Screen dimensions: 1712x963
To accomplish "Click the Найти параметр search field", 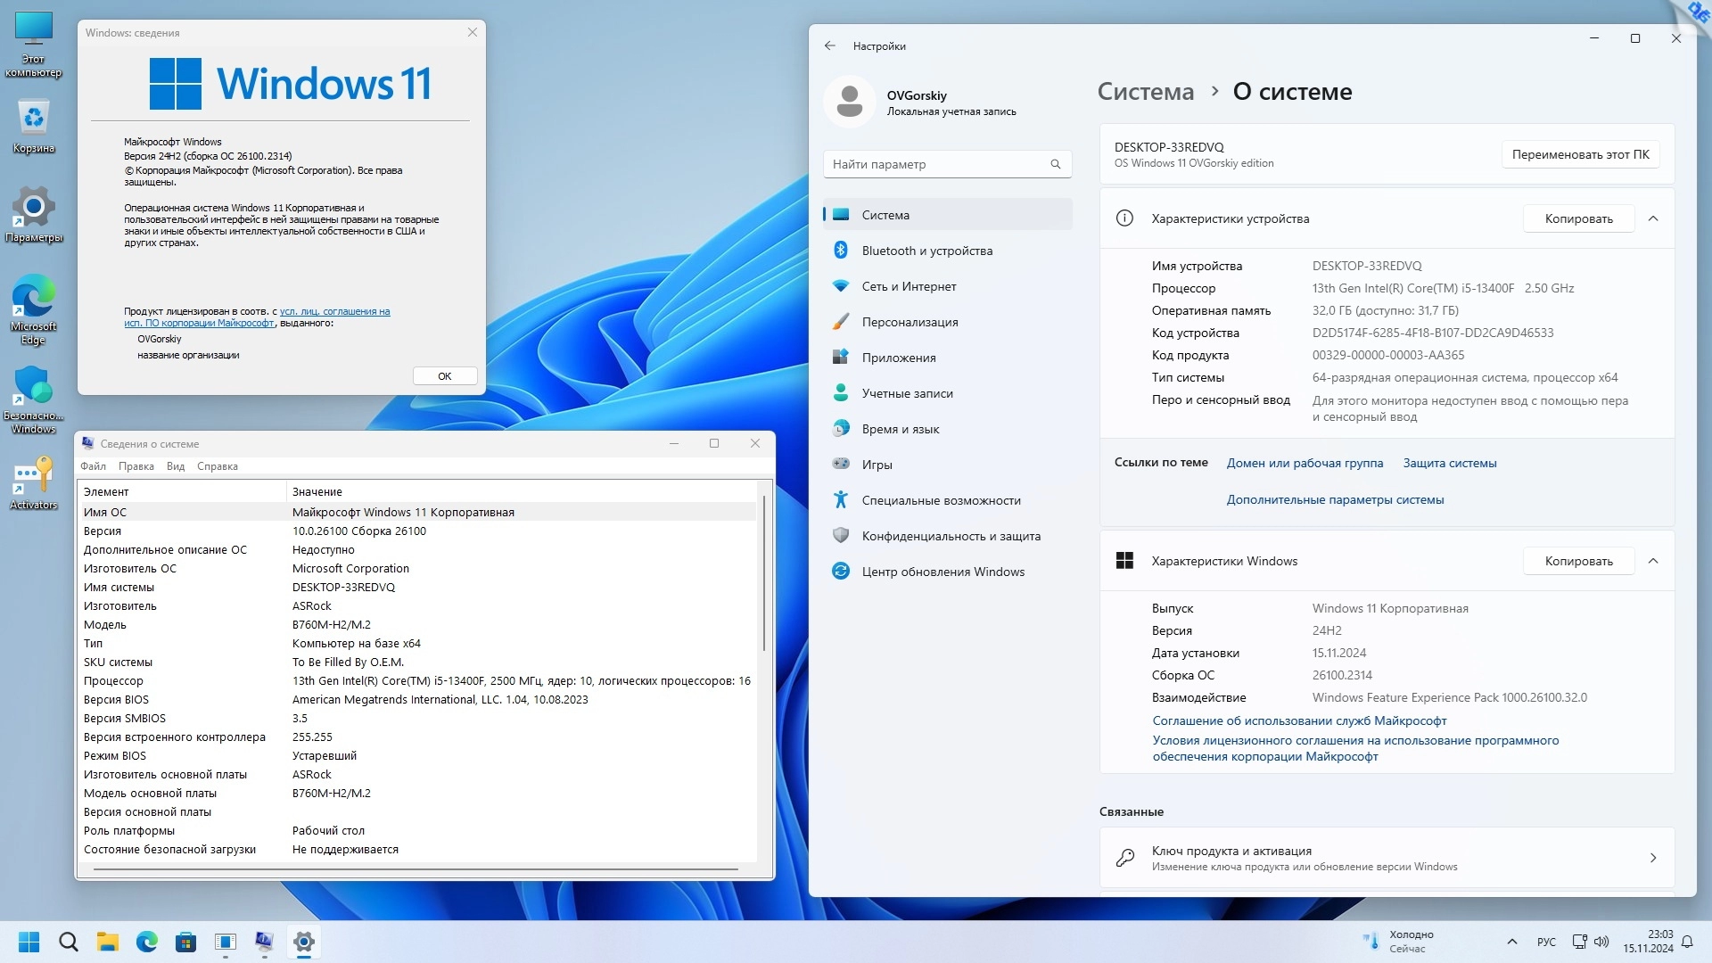I will click(x=936, y=164).
